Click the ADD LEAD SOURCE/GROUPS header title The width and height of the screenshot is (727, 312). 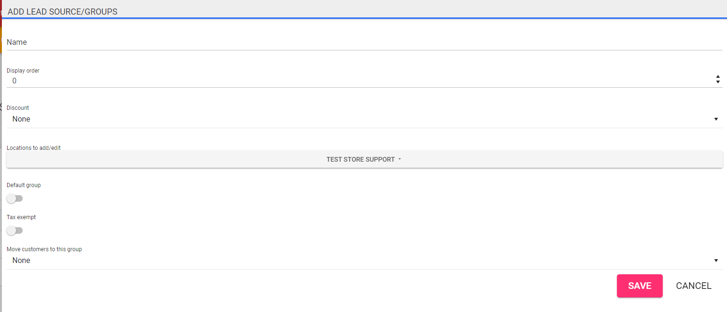(x=62, y=12)
